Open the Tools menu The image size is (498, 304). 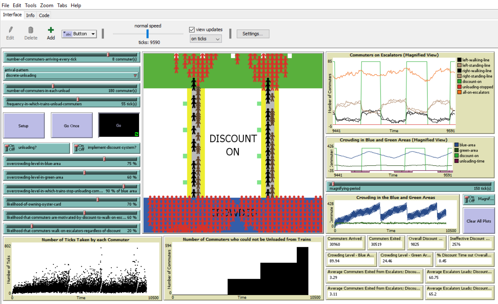pos(30,5)
